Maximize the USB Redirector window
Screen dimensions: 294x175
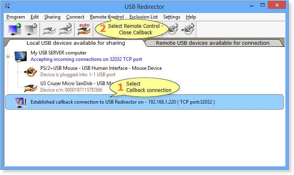[263, 5]
